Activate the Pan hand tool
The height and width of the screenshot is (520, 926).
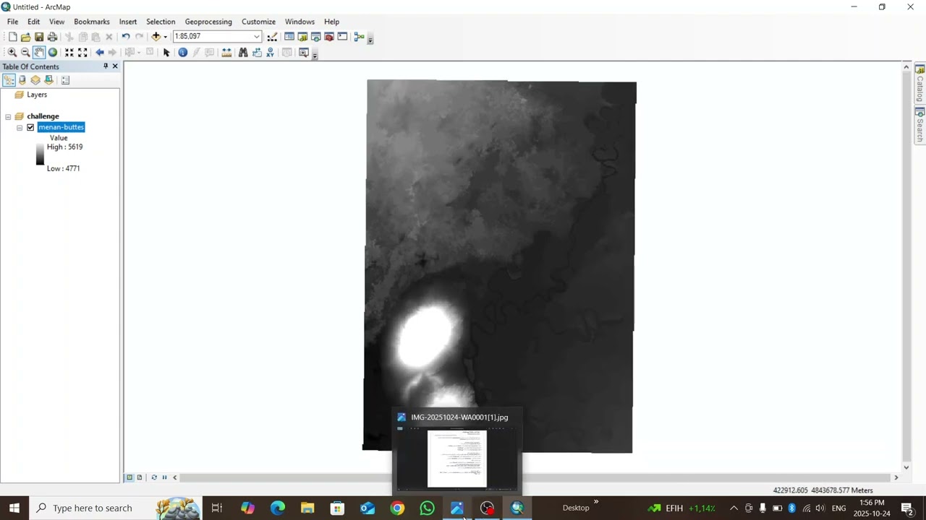pyautogui.click(x=39, y=53)
